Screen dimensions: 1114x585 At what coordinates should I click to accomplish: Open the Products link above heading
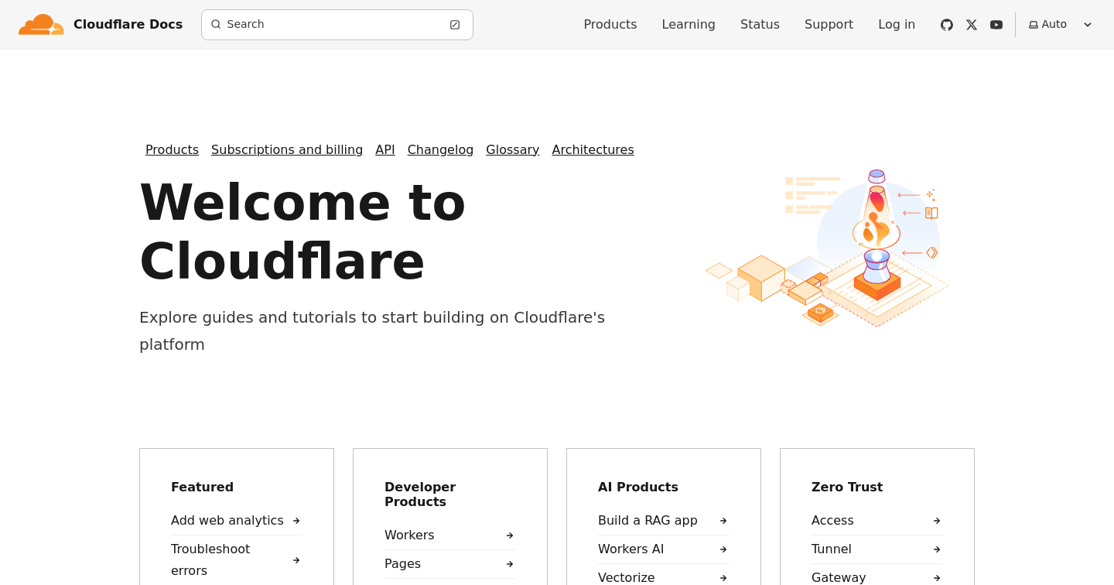point(172,150)
